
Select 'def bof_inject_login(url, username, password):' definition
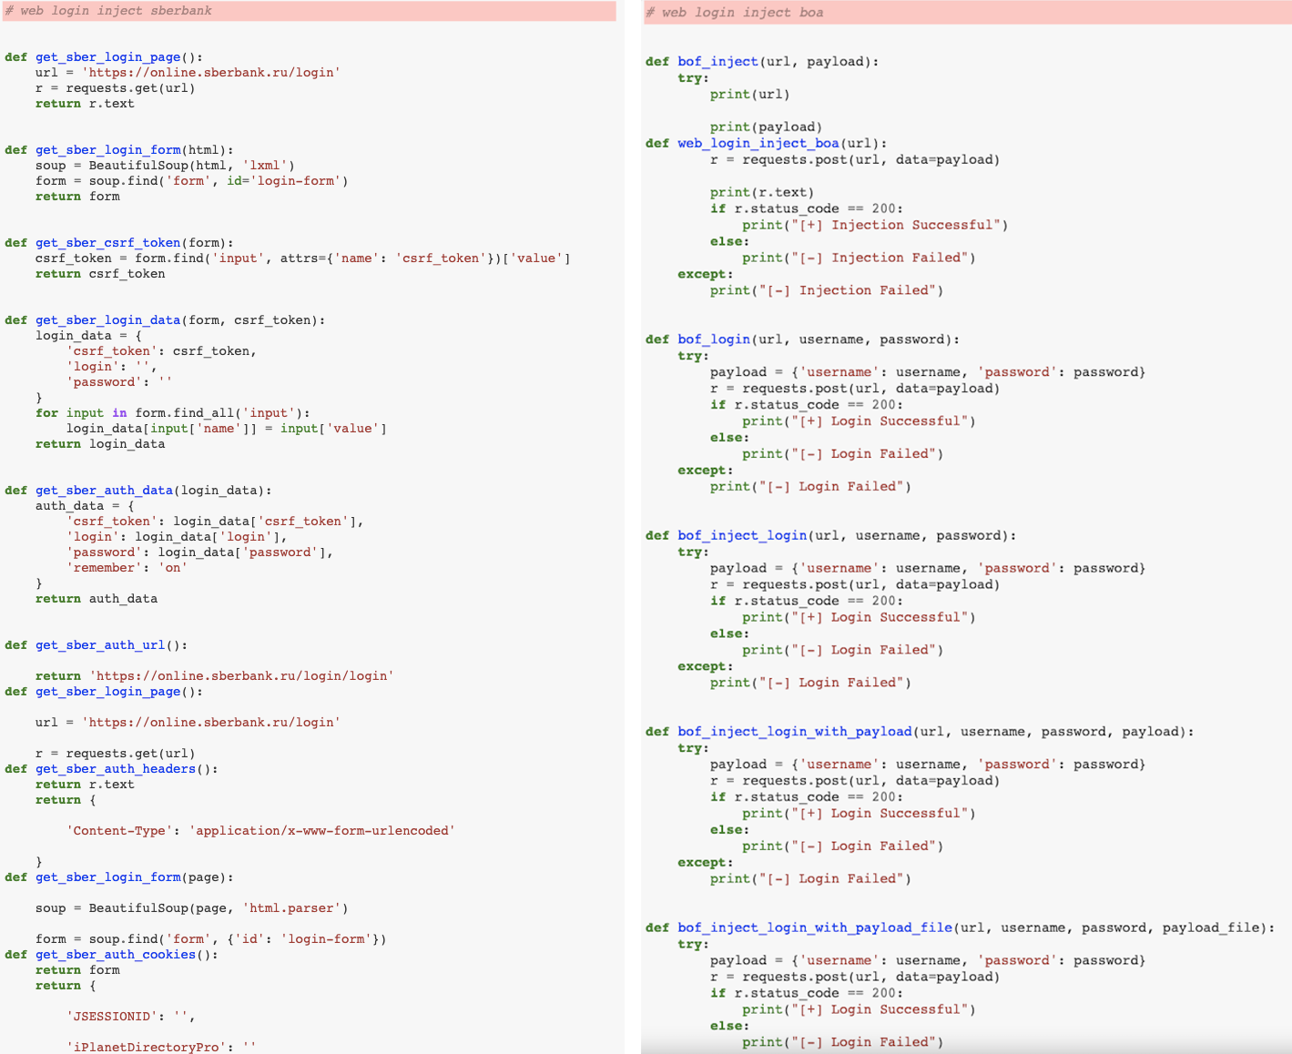coord(831,535)
